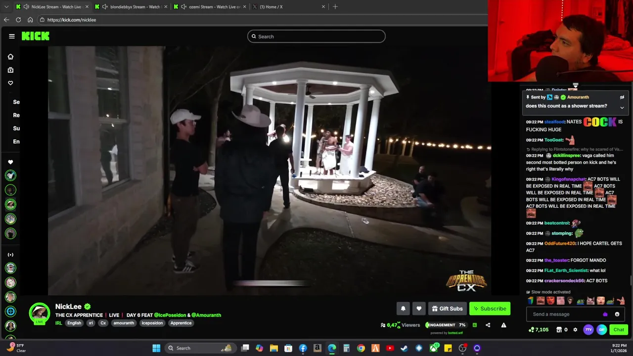Click the stream video player
The height and width of the screenshot is (356, 633).
click(270, 171)
